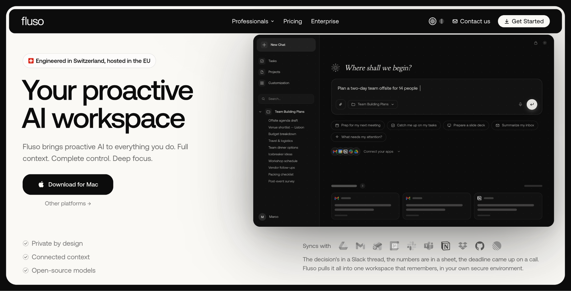This screenshot has width=571, height=291.
Task: Click the What needs my attention chip
Action: (x=359, y=137)
